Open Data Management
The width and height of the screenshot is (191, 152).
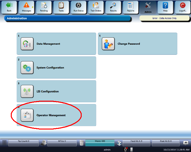[27, 44]
